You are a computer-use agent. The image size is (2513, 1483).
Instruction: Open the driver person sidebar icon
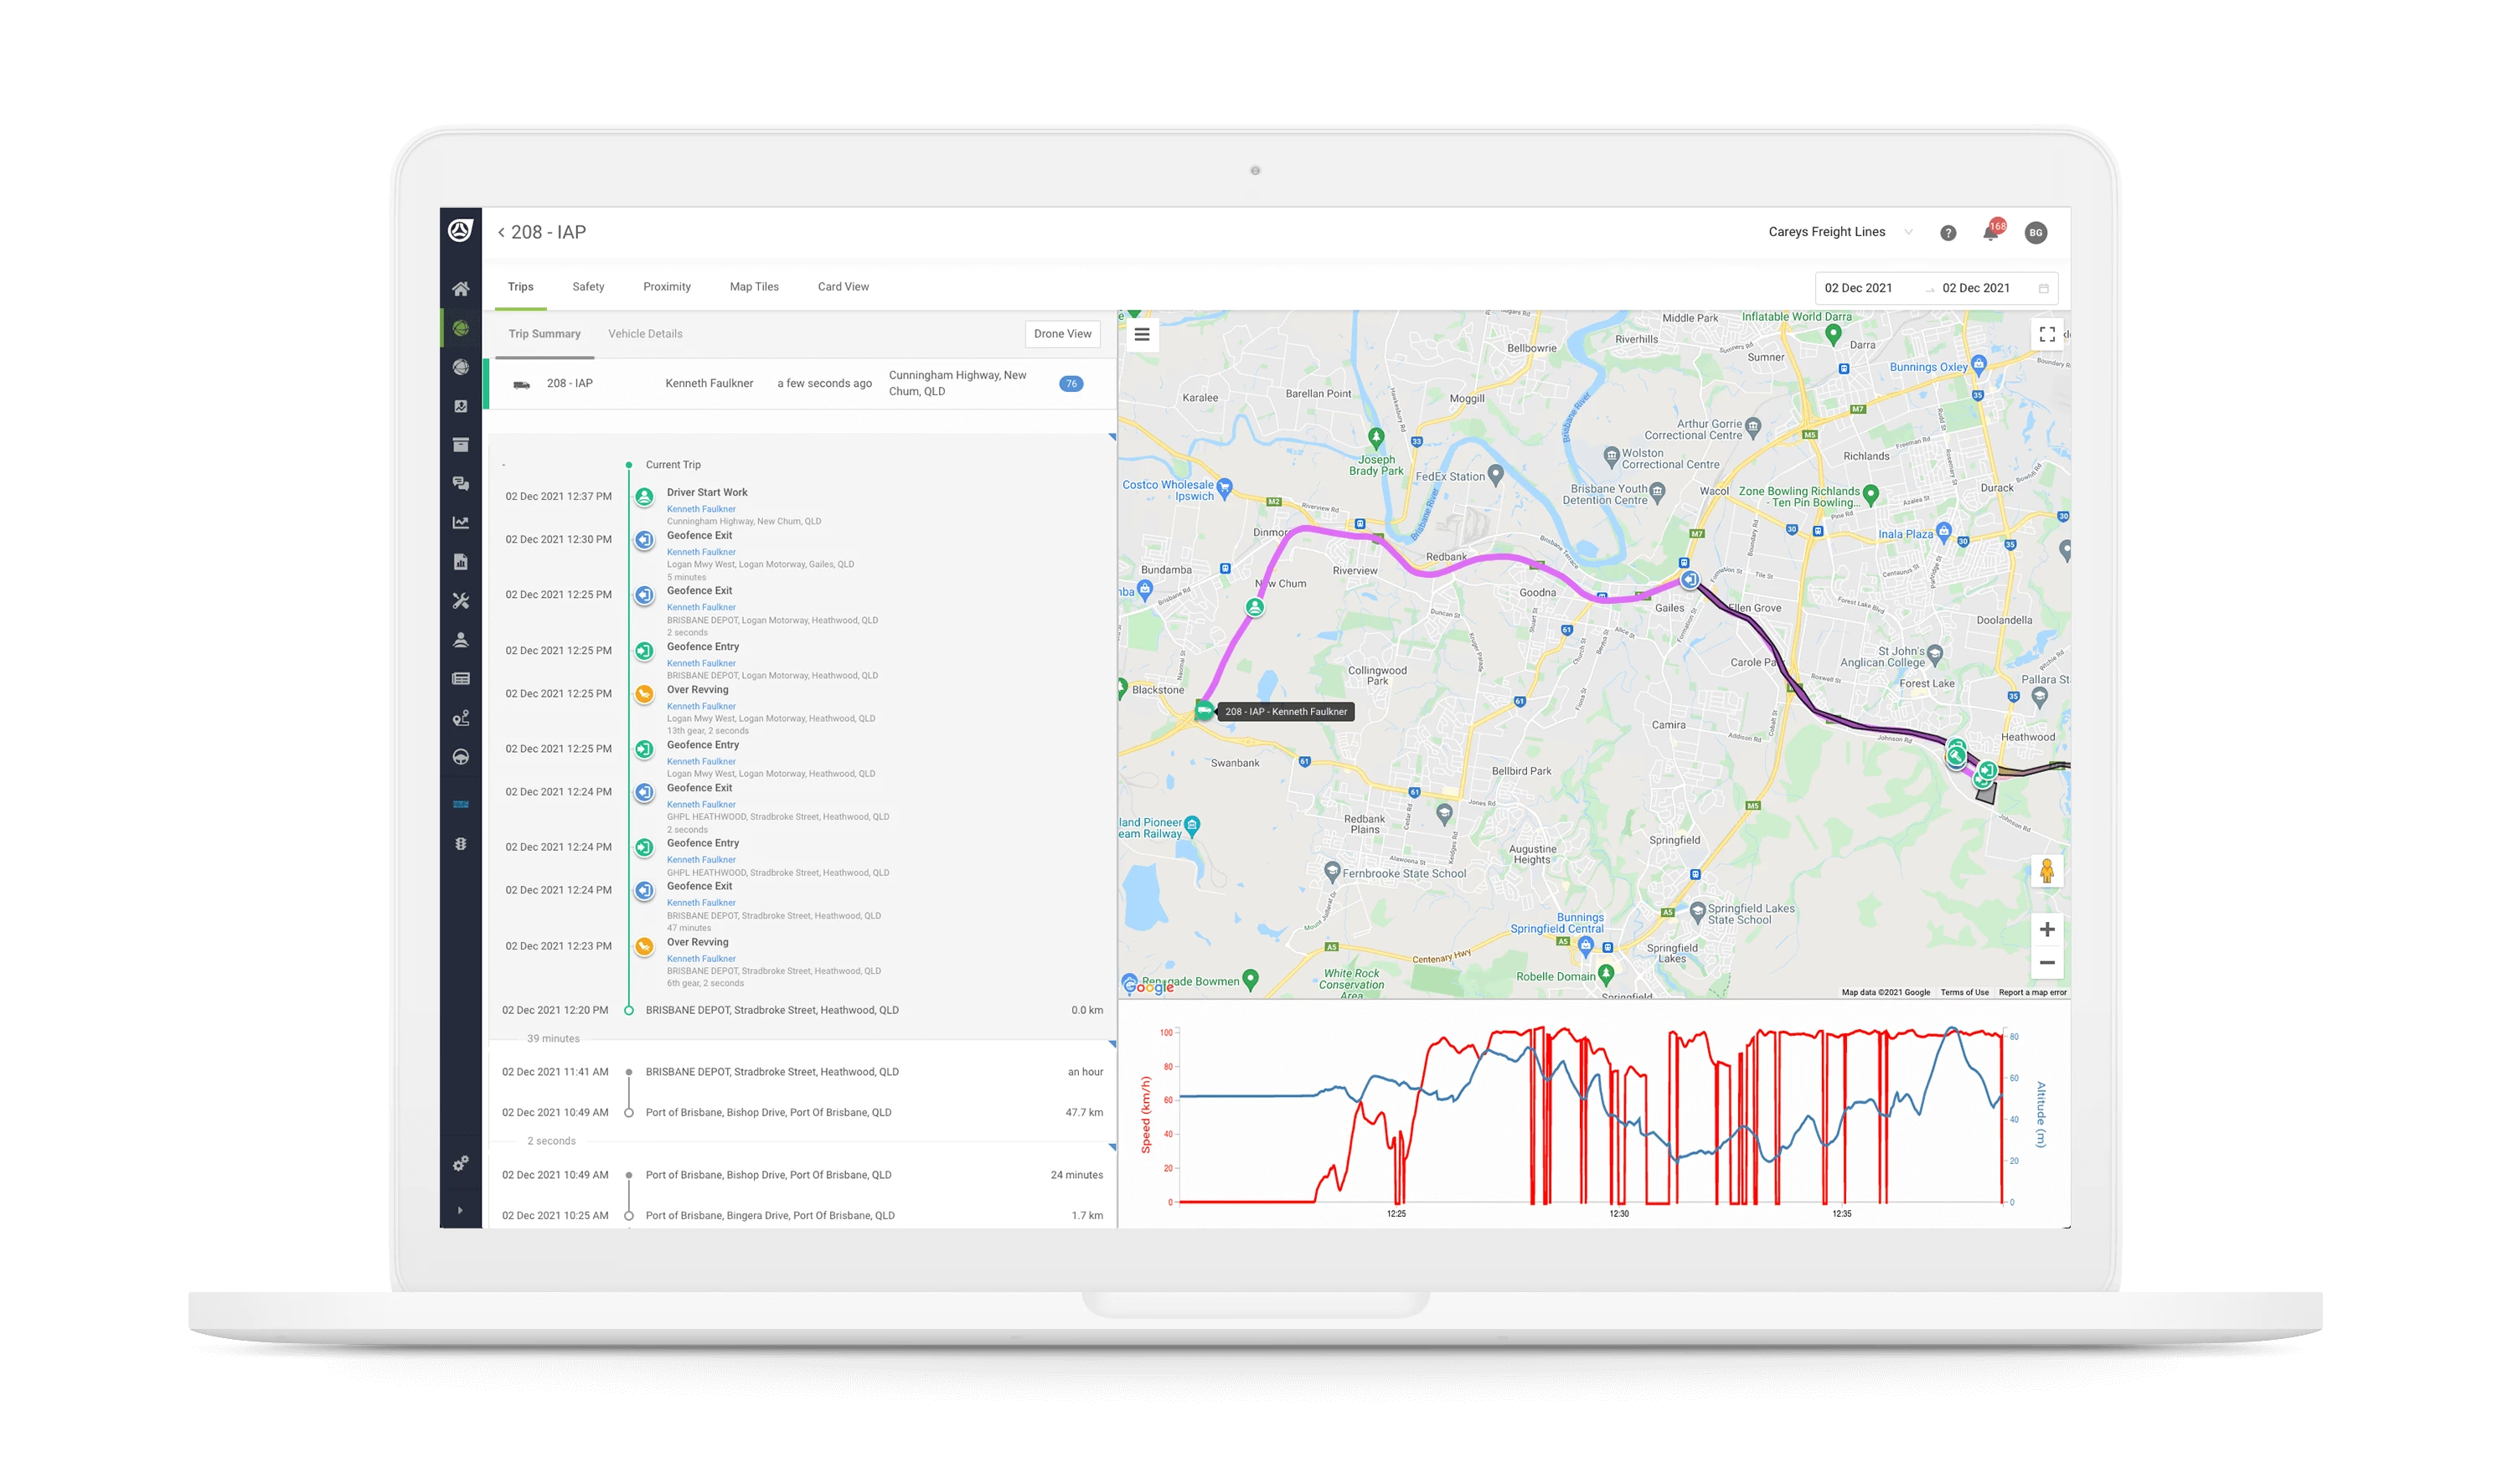(x=460, y=640)
